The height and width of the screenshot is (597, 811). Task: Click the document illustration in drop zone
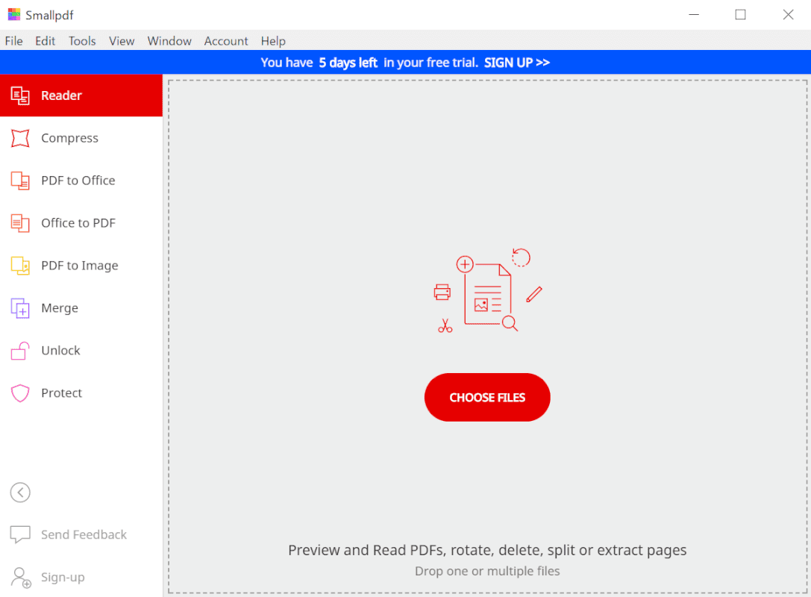tap(488, 291)
